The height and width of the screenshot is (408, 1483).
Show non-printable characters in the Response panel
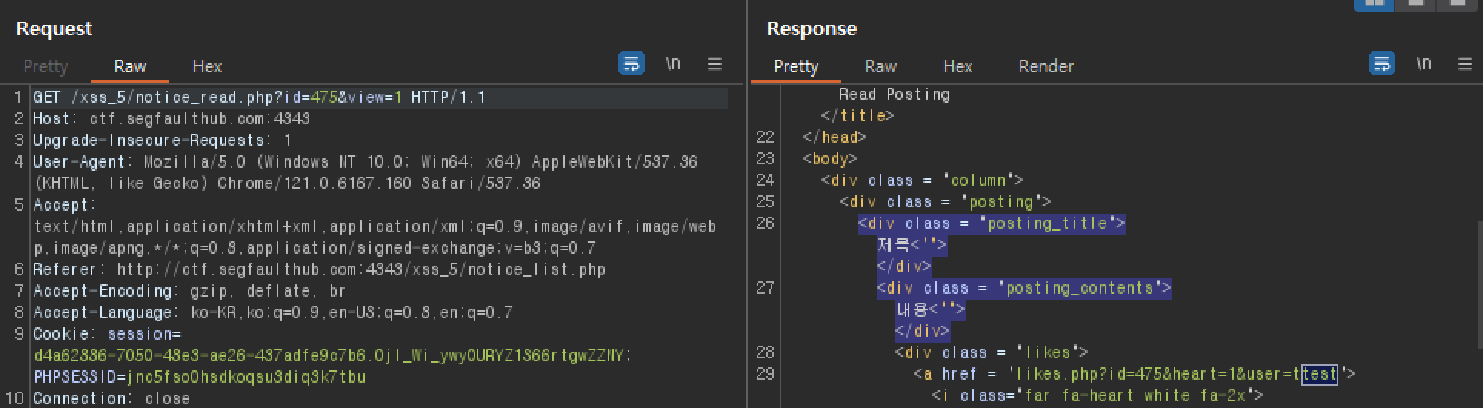1424,64
